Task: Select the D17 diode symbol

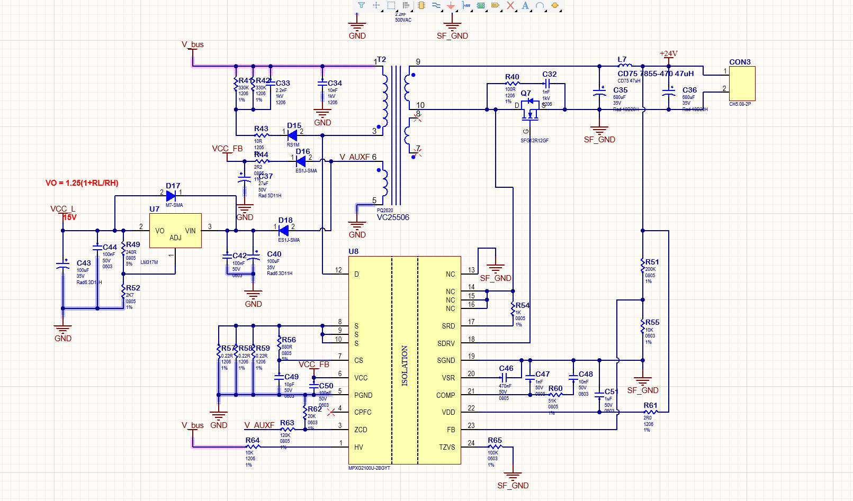Action: point(171,196)
